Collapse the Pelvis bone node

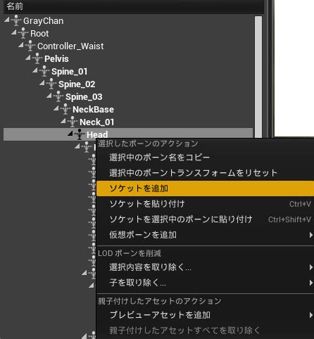coord(28,58)
